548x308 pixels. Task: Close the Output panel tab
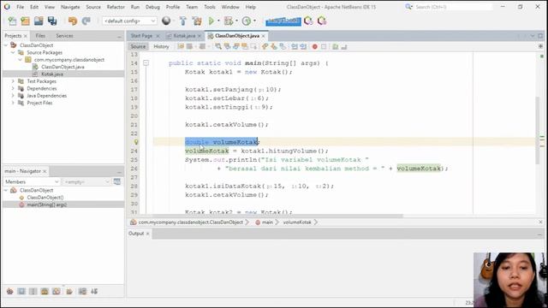(x=148, y=234)
